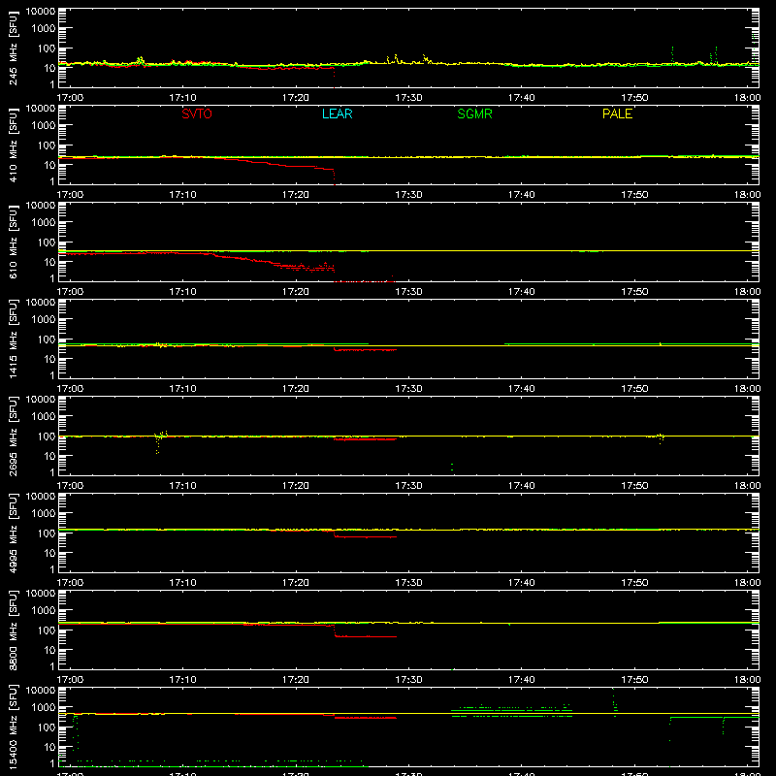Click 17:10 tick under the 8800 MHz panel
The height and width of the screenshot is (776, 776).
point(182,680)
